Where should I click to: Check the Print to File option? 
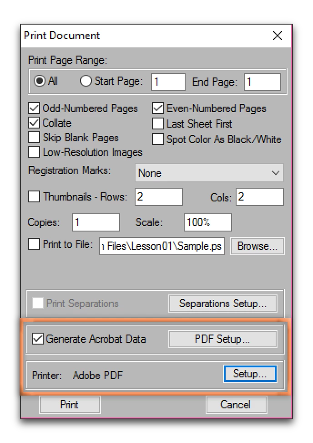pyautogui.click(x=34, y=244)
